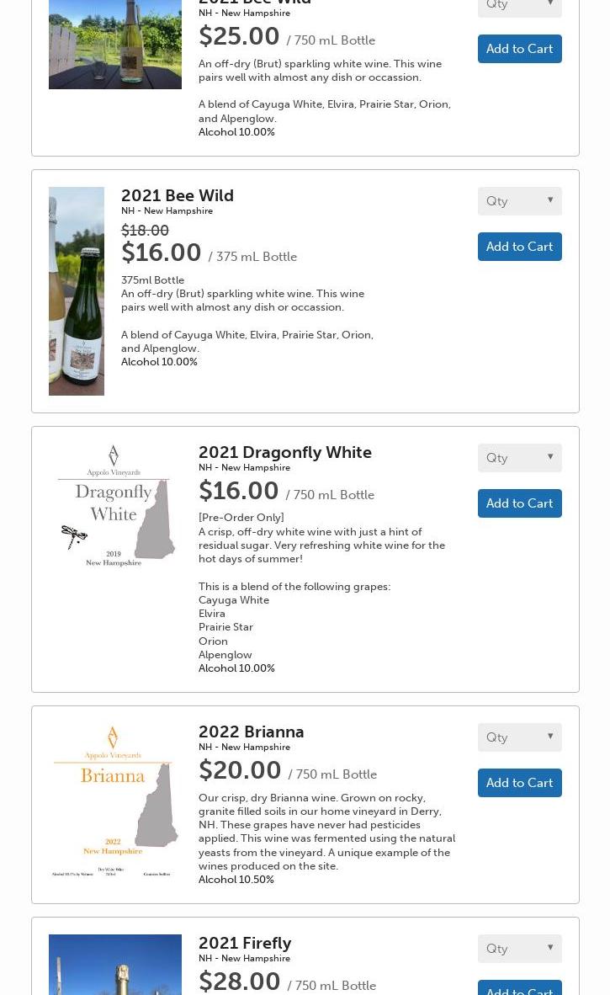Open the Qty dropdown for 375 mL Bee Wild

tap(519, 200)
